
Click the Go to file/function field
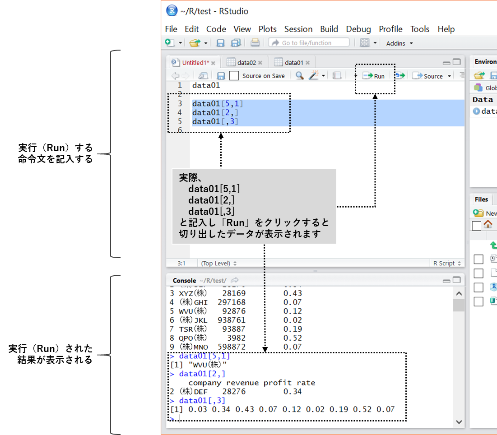(x=309, y=43)
